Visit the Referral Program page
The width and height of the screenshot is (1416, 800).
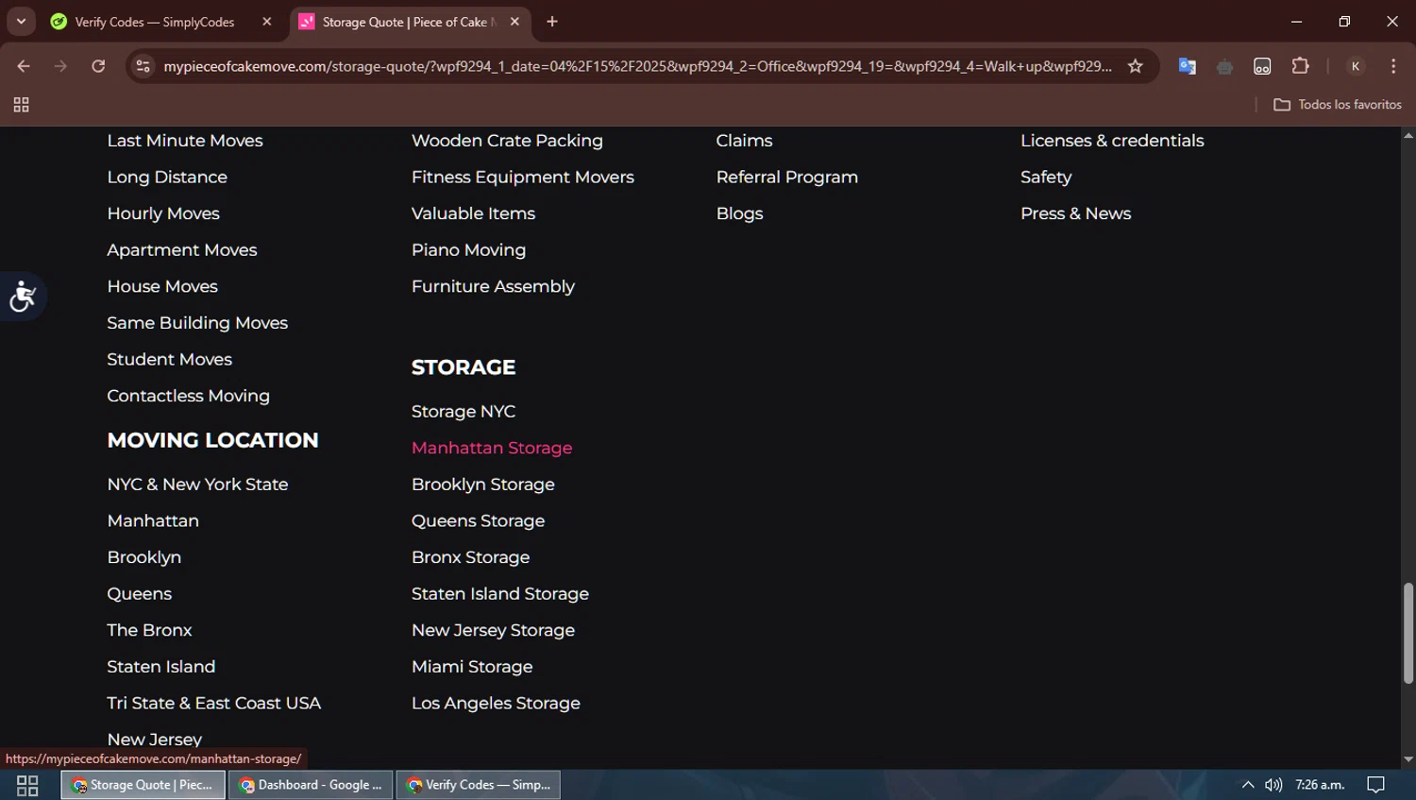787,178
